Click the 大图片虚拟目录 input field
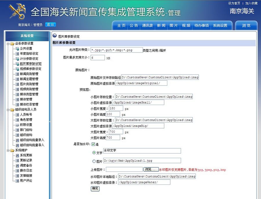Screen dimensions: 261x199 (x=138, y=126)
